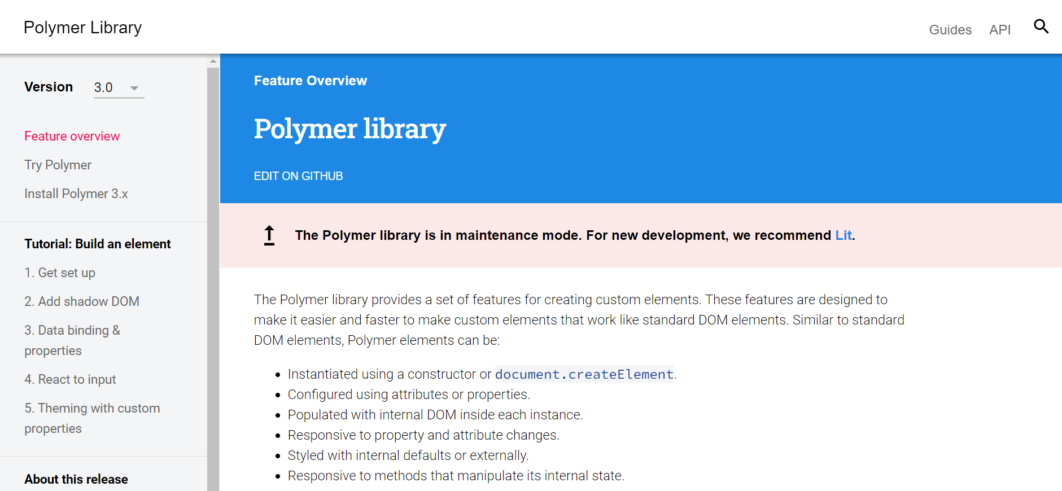The width and height of the screenshot is (1062, 491).
Task: Click 'Populated with internal DOM' bullet
Action: tap(435, 415)
